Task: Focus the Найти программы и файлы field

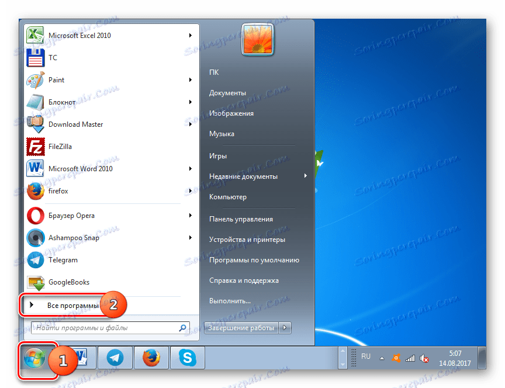Action: pos(110,328)
